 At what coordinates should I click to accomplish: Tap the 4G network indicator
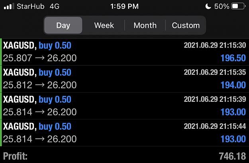pos(55,6)
